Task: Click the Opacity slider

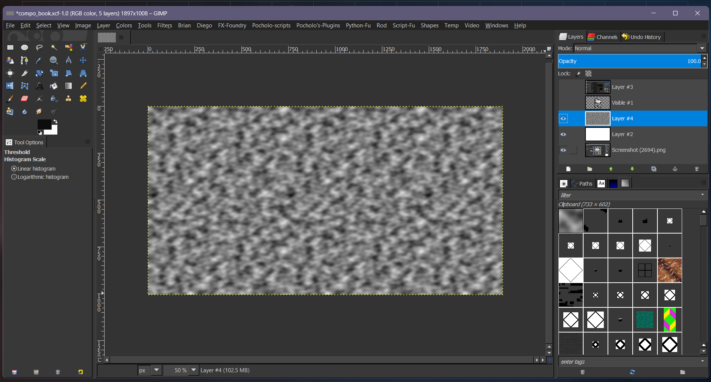Action: (629, 61)
